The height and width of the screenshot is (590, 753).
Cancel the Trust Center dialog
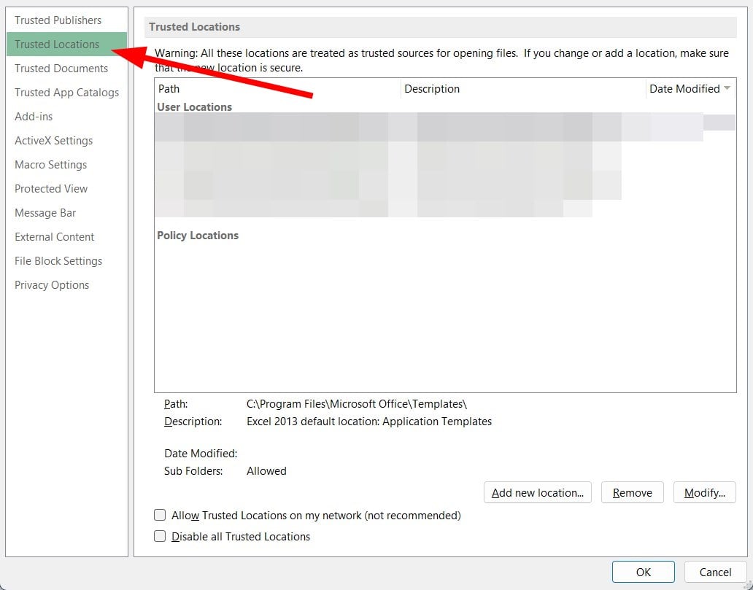click(715, 572)
